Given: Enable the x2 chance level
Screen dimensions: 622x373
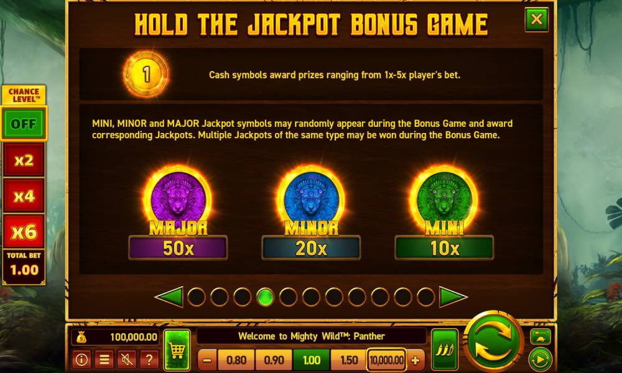Looking at the screenshot, I should click(24, 160).
